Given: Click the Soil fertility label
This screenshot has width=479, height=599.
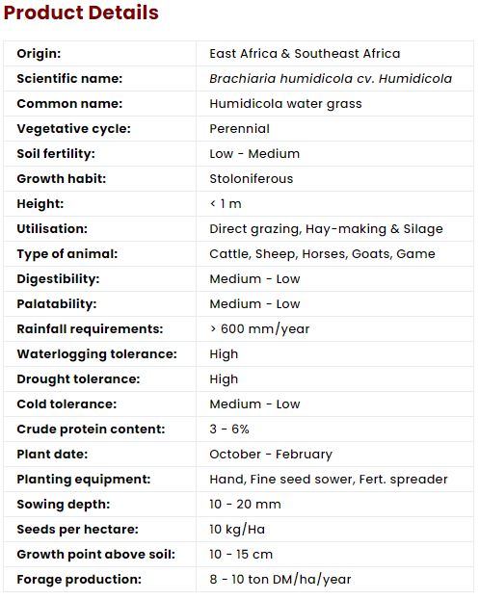Looking at the screenshot, I should [56, 153].
